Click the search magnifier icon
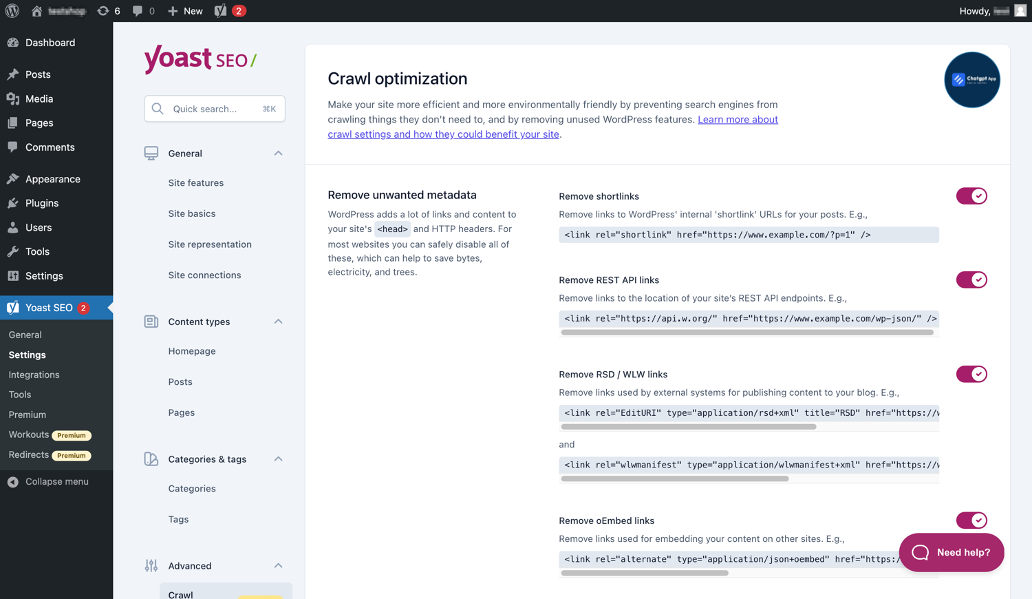This screenshot has height=599, width=1032. 158,109
